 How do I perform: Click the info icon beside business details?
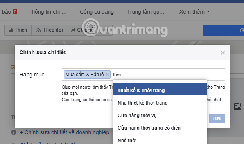(x=14, y=132)
